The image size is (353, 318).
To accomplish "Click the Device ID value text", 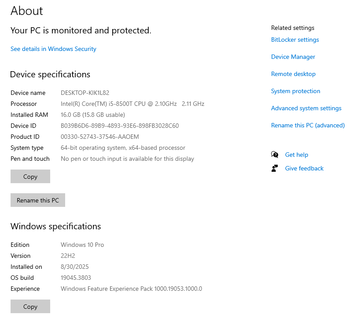I will click(x=120, y=126).
